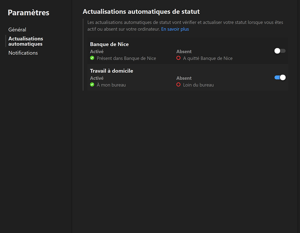Click the Banque de Nice rule title
Image resolution: width=300 pixels, height=233 pixels.
(x=109, y=44)
